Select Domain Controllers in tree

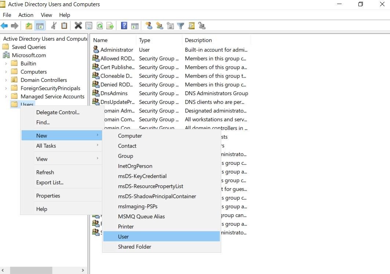click(44, 80)
